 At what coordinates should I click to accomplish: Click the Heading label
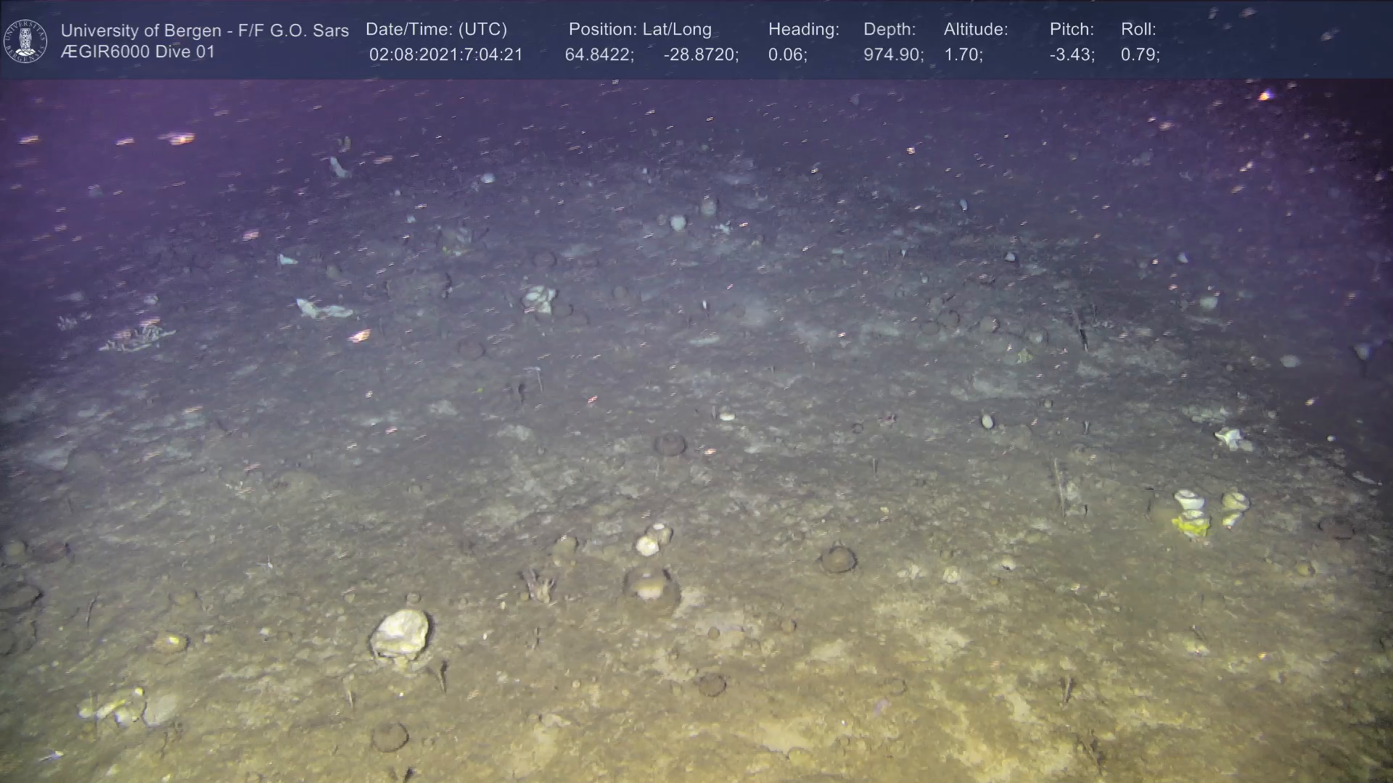coord(803,30)
